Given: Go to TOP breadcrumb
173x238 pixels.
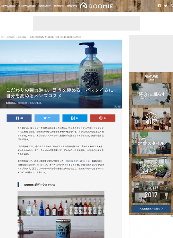Looking at the screenshot, I should [2, 37].
